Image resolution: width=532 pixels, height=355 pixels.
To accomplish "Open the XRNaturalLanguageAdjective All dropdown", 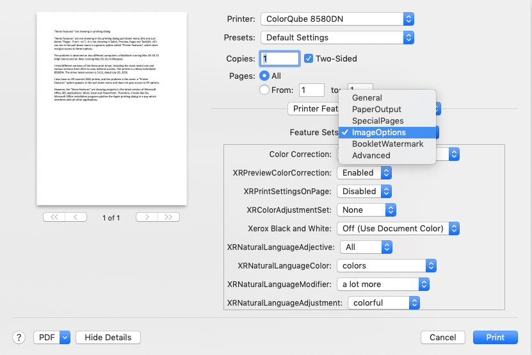I will pos(366,247).
